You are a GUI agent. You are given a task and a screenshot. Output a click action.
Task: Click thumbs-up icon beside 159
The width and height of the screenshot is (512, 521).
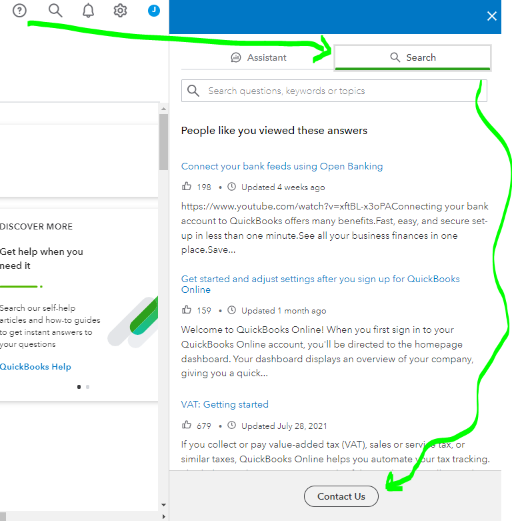pyautogui.click(x=187, y=310)
